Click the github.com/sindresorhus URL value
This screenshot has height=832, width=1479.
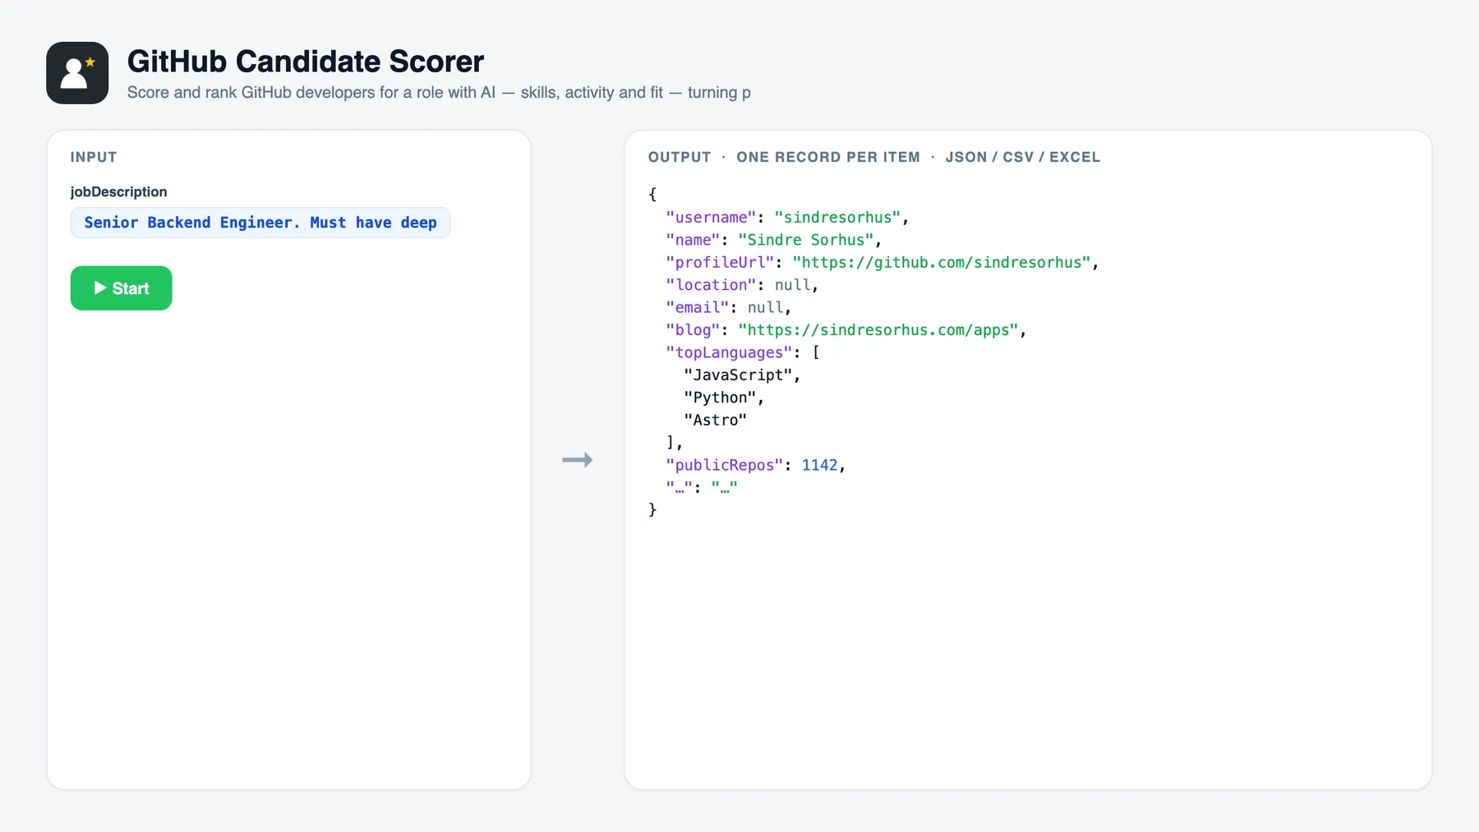pyautogui.click(x=942, y=263)
